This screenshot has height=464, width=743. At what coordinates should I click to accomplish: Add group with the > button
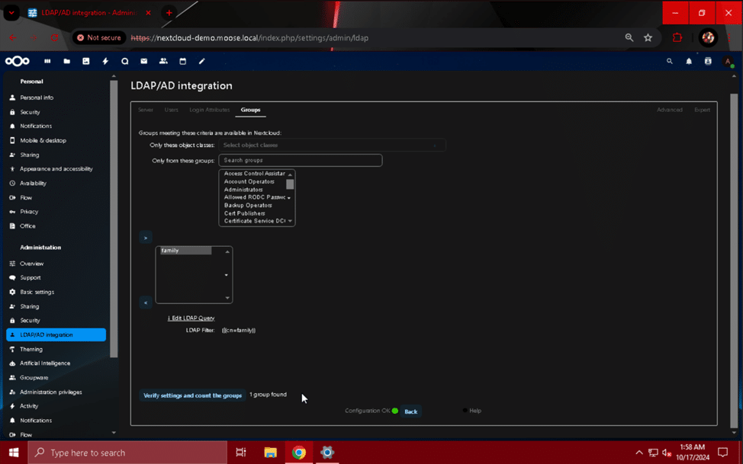(x=146, y=238)
